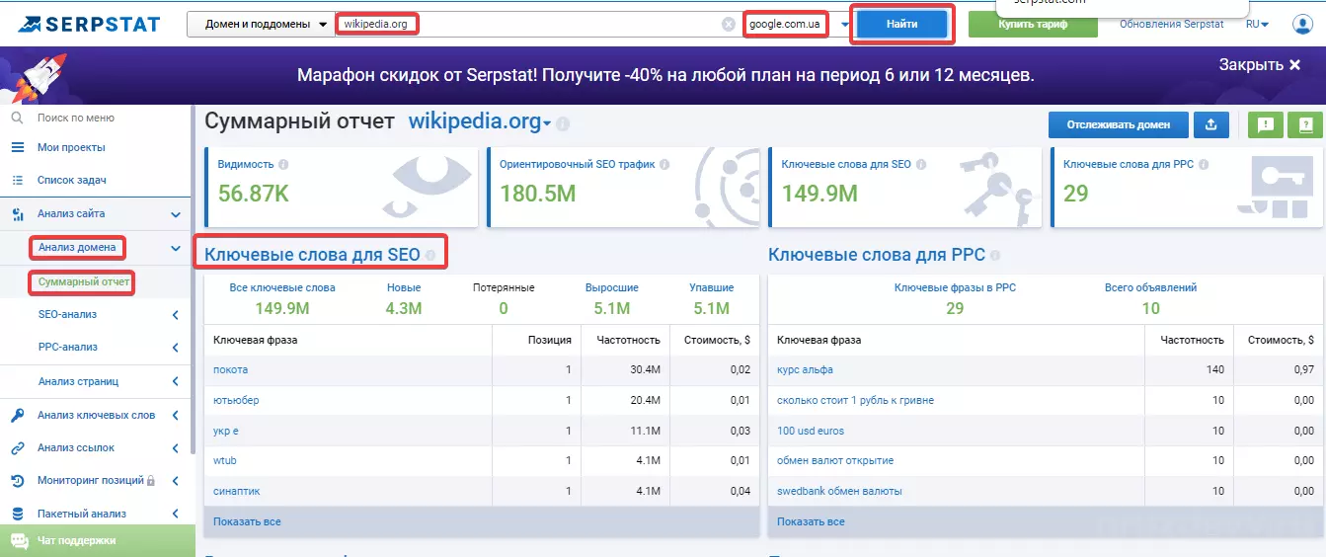Image resolution: width=1326 pixels, height=557 pixels.
Task: Click the Отслеживать домен button
Action: pos(1118,124)
